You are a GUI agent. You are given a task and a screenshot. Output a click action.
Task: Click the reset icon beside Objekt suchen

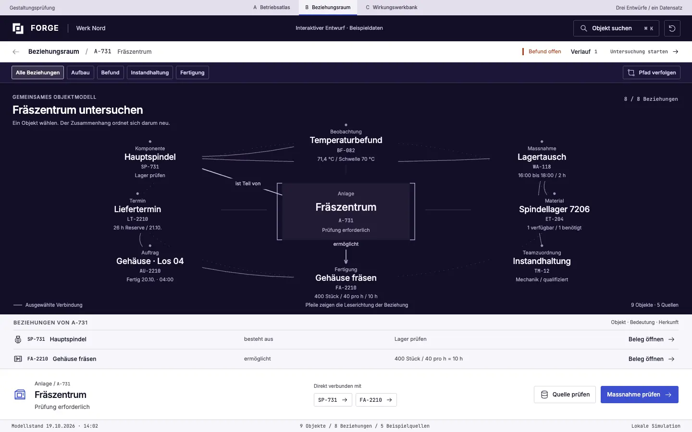pos(672,28)
